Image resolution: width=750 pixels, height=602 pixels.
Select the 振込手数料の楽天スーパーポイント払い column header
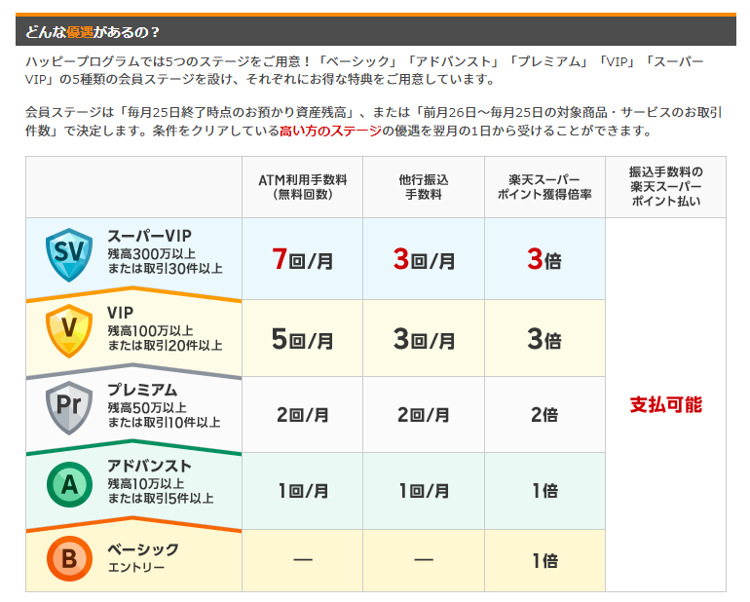(x=665, y=187)
